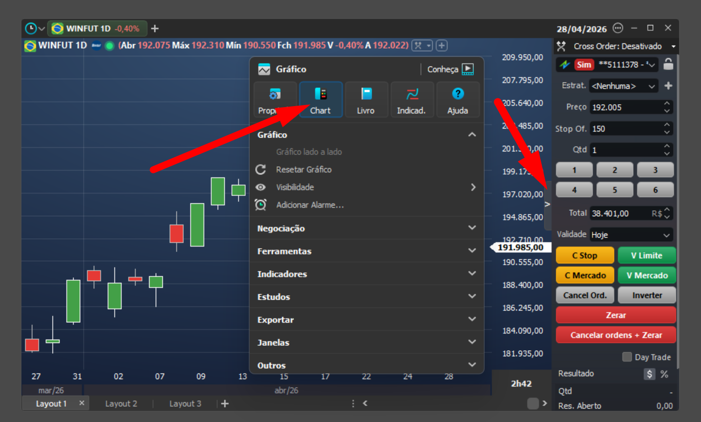701x422 pixels.
Task: Click the C Mercado buy button
Action: tap(584, 275)
